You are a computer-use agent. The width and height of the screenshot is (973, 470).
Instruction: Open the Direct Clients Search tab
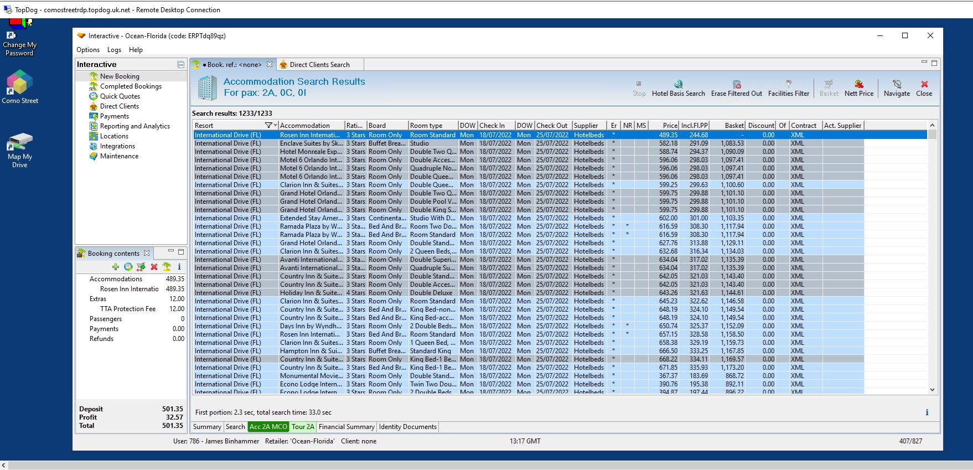pyautogui.click(x=319, y=65)
